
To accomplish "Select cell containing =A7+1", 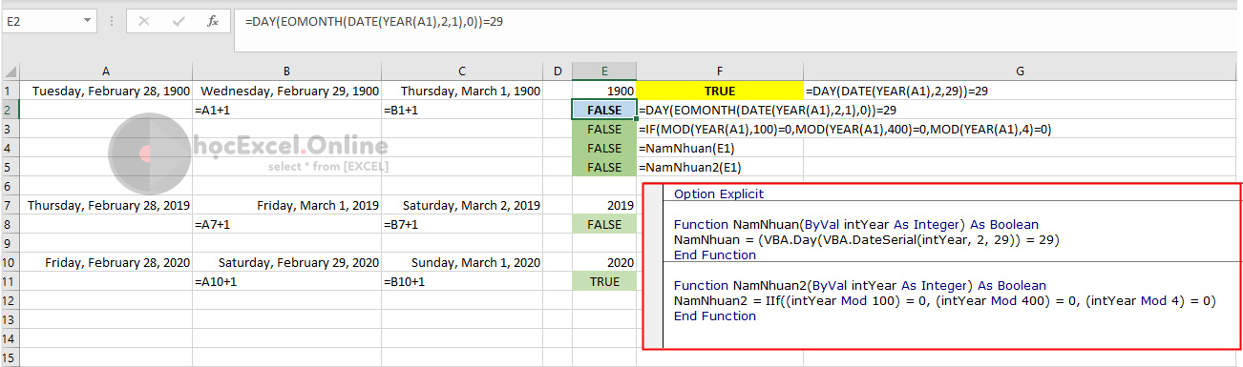I will tap(286, 225).
